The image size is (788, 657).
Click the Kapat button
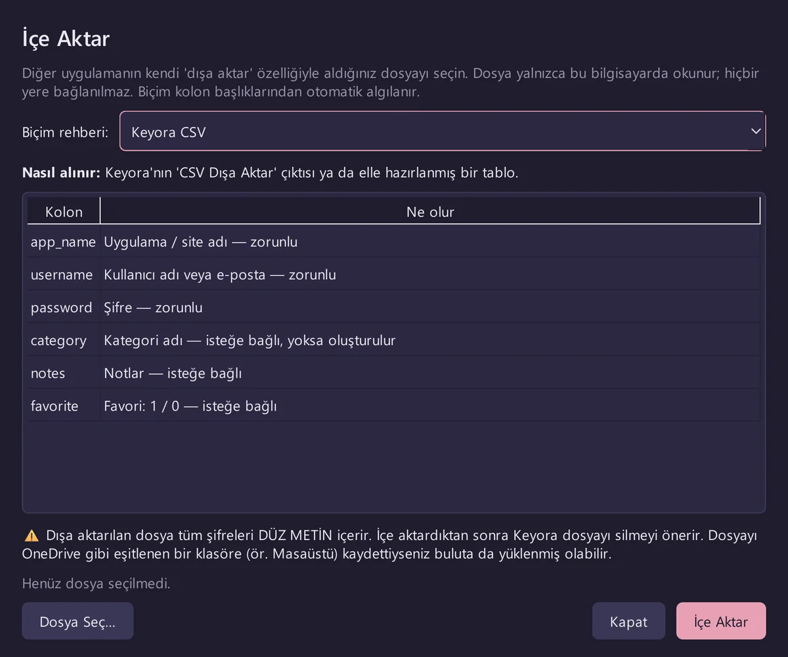[x=628, y=622]
